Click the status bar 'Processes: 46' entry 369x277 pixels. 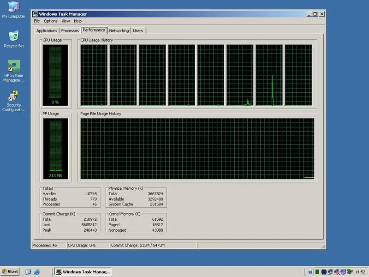tap(49, 245)
